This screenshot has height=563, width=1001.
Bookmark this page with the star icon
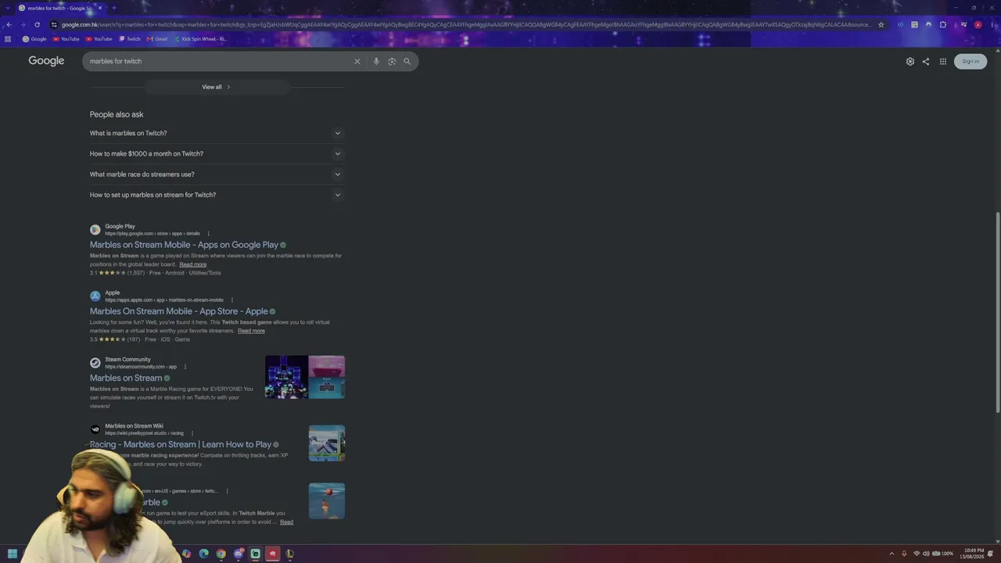pos(881,24)
